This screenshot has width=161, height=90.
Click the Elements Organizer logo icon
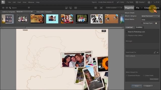(x=3, y=2)
